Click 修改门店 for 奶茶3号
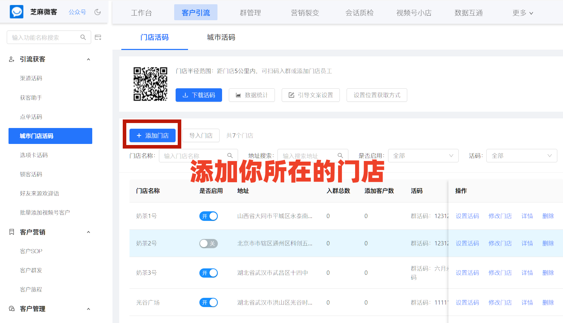563x323 pixels. (x=500, y=273)
